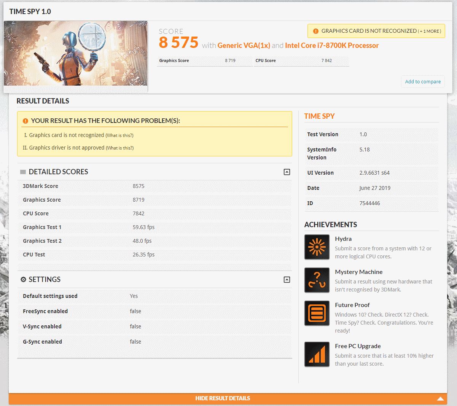The image size is (457, 406).
Task: Collapse the Settings section
Action: pyautogui.click(x=287, y=280)
